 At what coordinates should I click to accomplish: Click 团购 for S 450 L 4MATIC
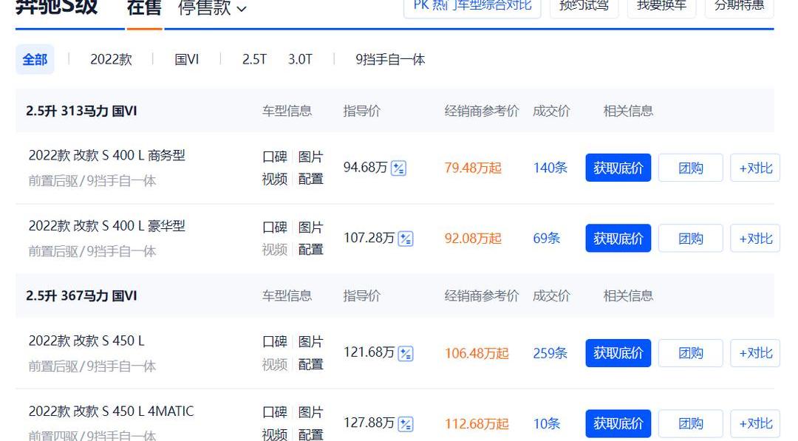click(691, 424)
